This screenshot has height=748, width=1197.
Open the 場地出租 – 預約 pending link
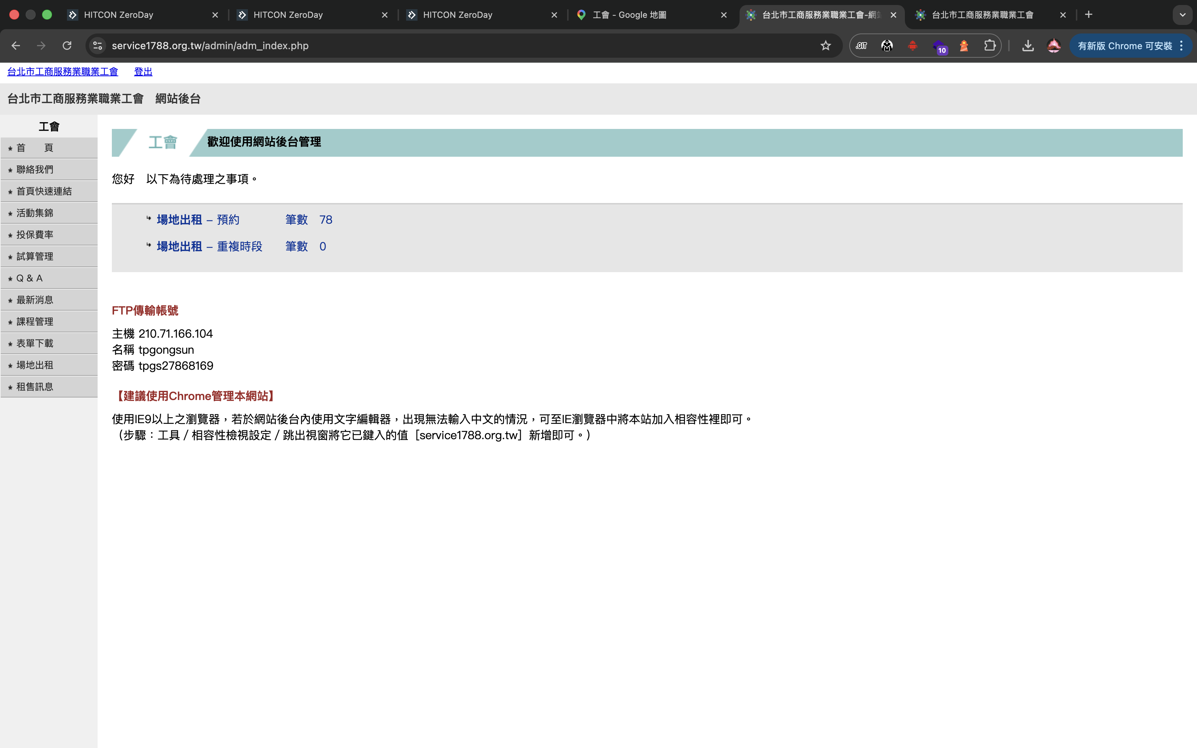[x=198, y=220]
